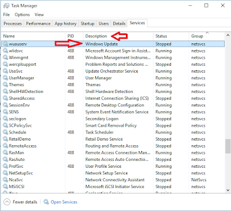Open the Options menu
Viewport: 231px width, 211px height.
point(22,14)
